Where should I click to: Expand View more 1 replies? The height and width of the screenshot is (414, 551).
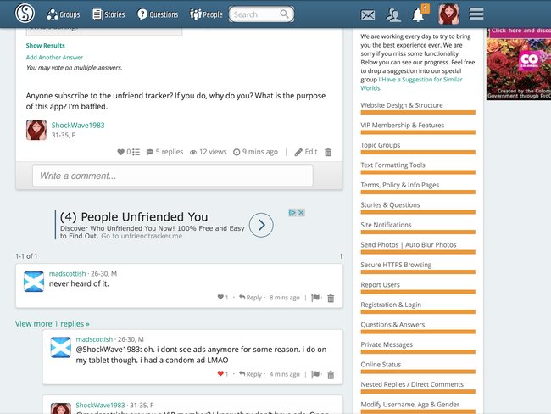click(x=53, y=323)
